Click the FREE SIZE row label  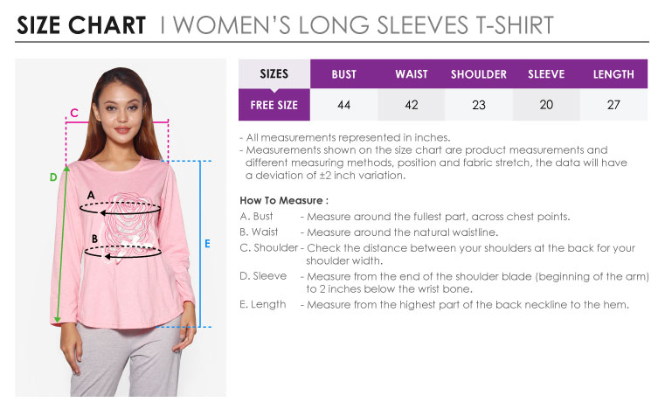tap(274, 105)
